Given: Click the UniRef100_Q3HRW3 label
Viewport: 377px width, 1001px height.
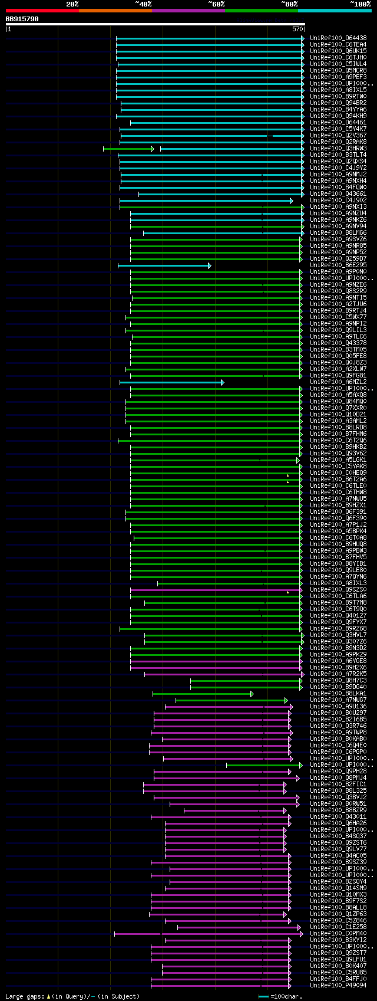Looking at the screenshot, I should 338,148.
